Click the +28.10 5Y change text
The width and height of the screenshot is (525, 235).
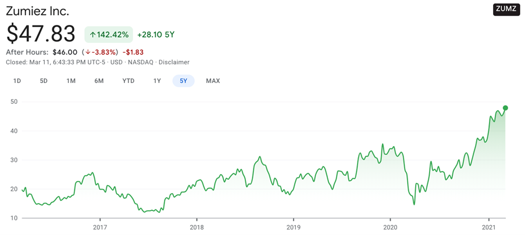(x=156, y=34)
